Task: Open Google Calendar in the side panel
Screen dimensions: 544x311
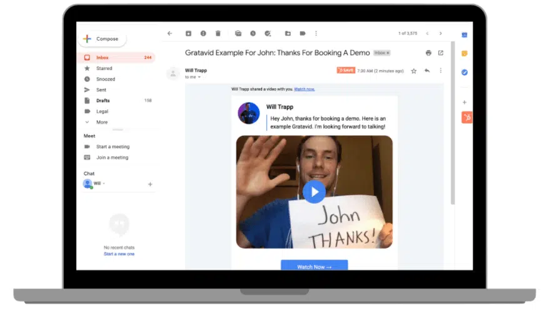Action: point(464,34)
